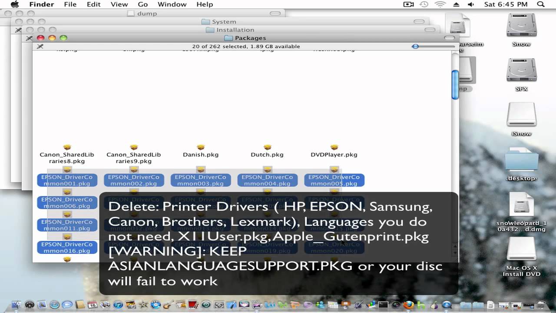Select the Dutch.pkg package icon
Screen dimensions: 556x313
[267, 147]
